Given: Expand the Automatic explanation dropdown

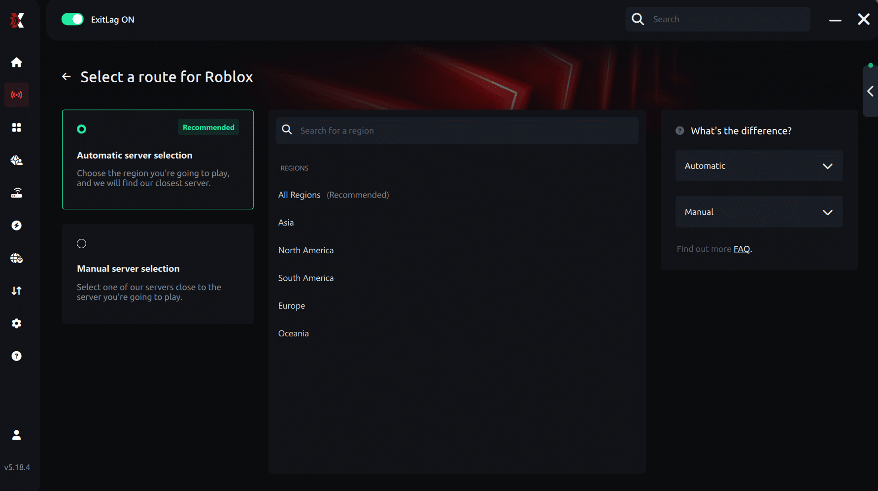Looking at the screenshot, I should pyautogui.click(x=759, y=166).
